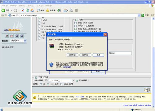This screenshot has height=111, width=155.
Task: Click the page icon in address bar
Action: 10,15
